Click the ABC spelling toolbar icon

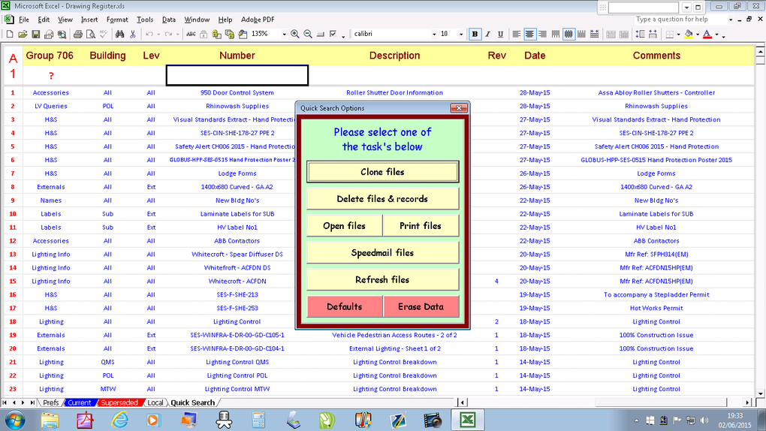pos(191,35)
